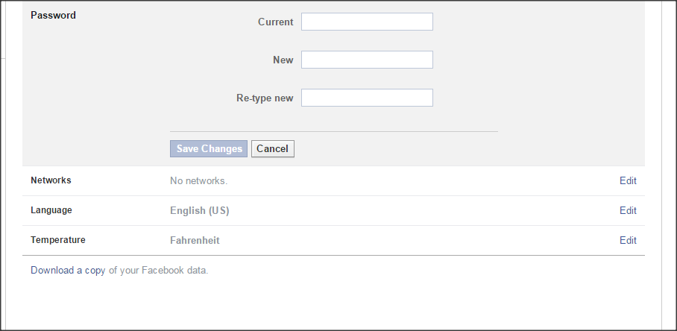Open Edit for the Language row
The height and width of the screenshot is (331, 677).
coord(628,210)
